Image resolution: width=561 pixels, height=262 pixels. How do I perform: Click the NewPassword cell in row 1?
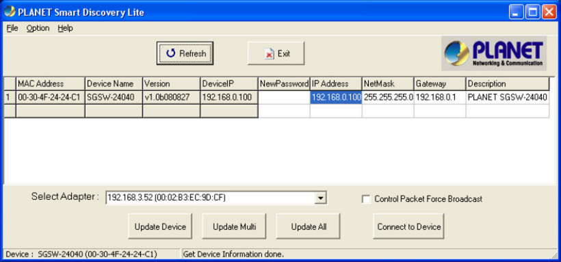(x=284, y=97)
